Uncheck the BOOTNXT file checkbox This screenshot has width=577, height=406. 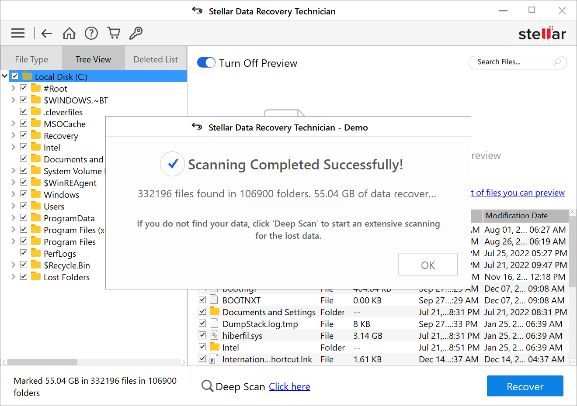click(x=202, y=299)
